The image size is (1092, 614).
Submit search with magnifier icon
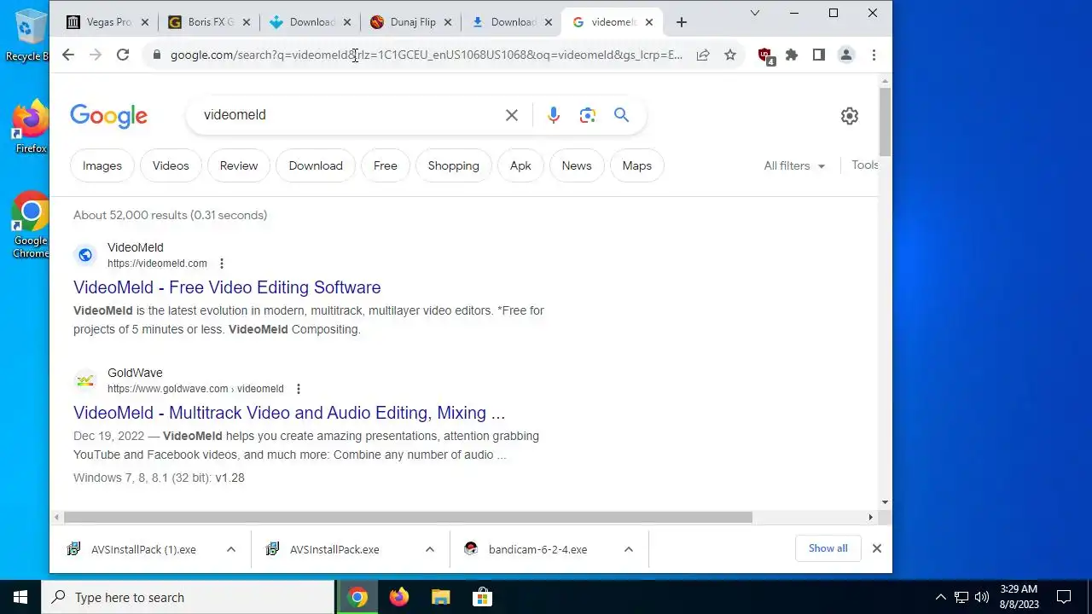pos(622,115)
